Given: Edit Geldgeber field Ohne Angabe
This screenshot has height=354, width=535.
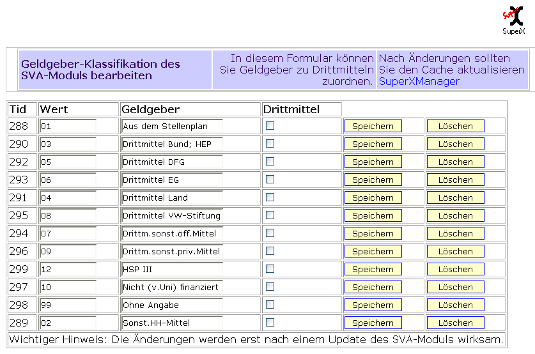Looking at the screenshot, I should 172,305.
